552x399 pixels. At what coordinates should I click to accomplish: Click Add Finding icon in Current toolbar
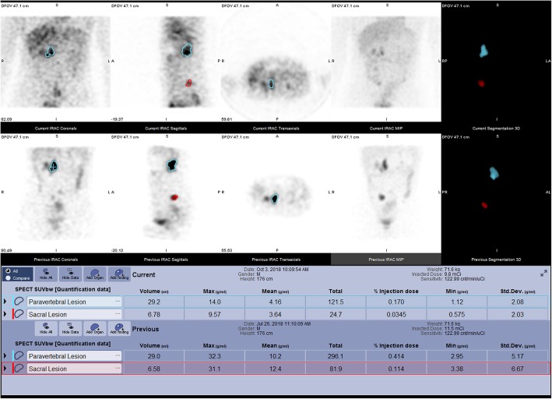(119, 274)
